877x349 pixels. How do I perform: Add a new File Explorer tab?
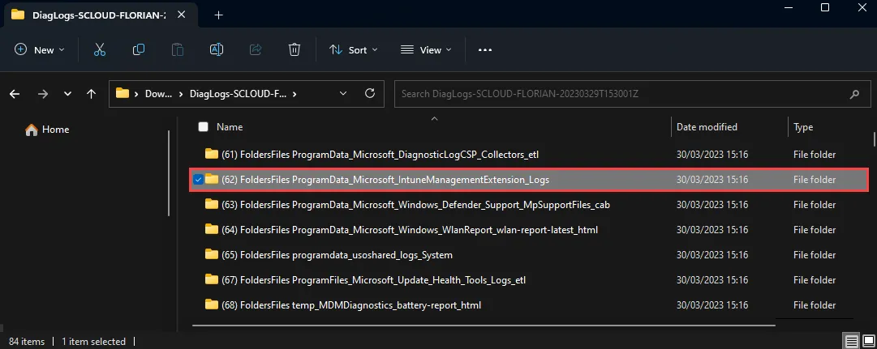(219, 15)
